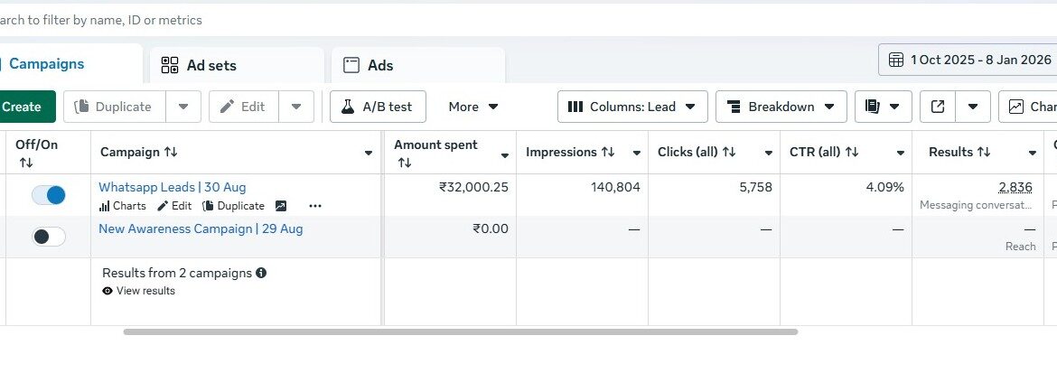Expand the export options dropdown arrow
1057x373 pixels.
(x=973, y=107)
